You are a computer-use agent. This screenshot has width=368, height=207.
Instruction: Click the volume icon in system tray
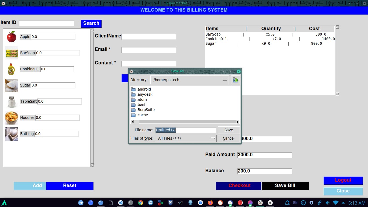click(x=327, y=202)
